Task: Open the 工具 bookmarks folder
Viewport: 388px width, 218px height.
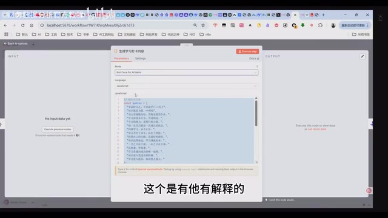Action: click(51, 35)
